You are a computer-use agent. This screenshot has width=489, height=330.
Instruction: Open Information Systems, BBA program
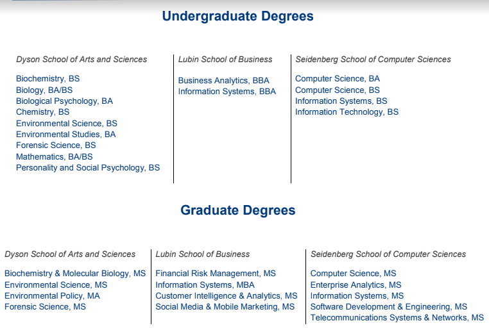(227, 92)
